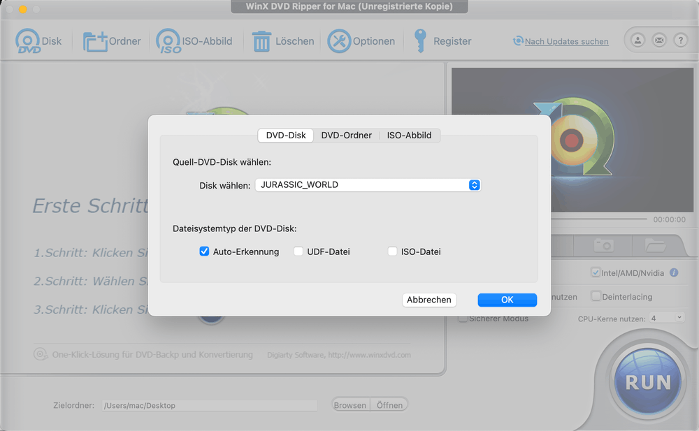Screen dimensions: 699x431
Task: Click the ISO-Abbild toolbar icon
Action: coord(168,41)
